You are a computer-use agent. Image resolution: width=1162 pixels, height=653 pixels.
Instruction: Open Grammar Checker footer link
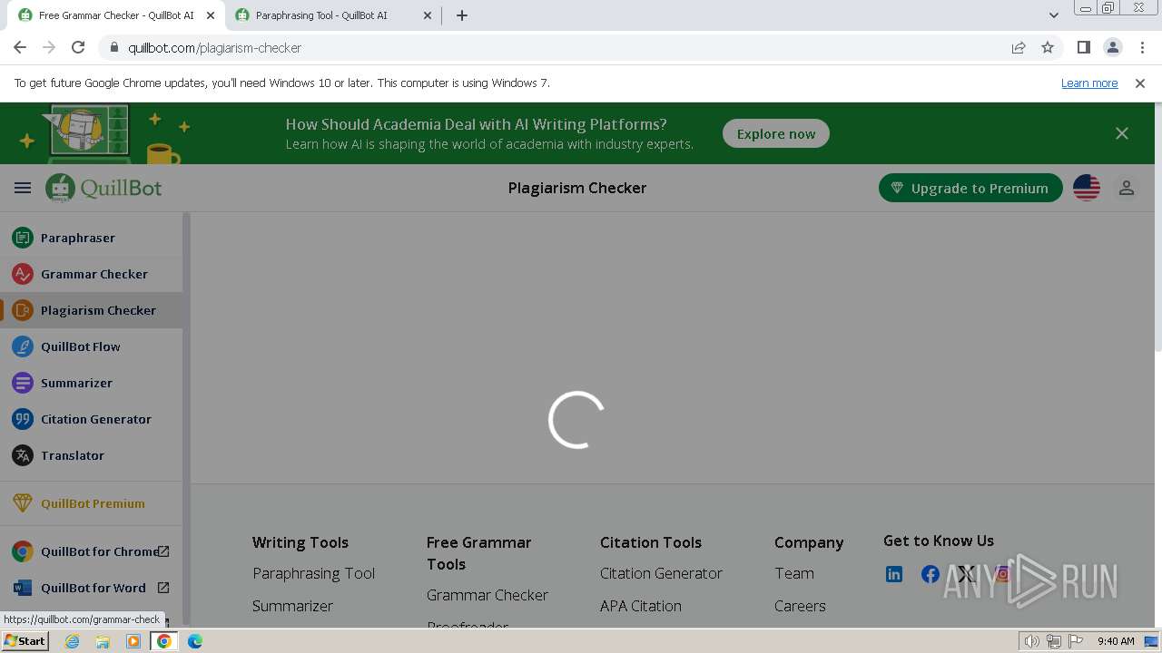pos(487,595)
